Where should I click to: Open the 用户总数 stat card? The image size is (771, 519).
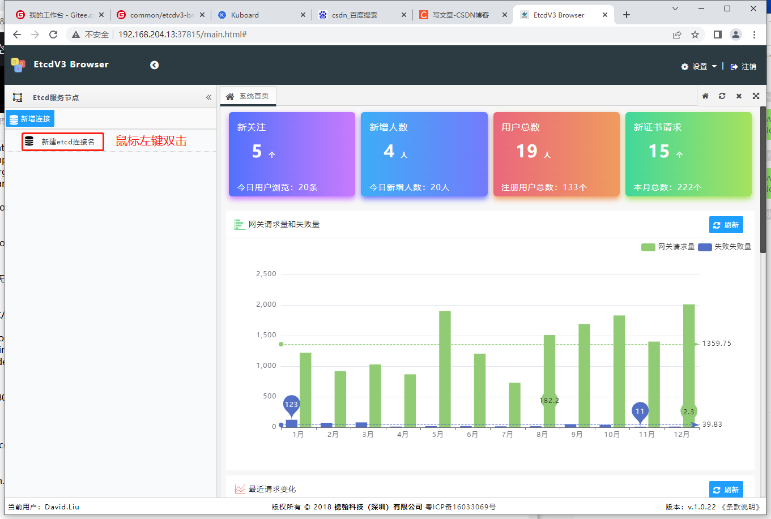(x=556, y=154)
